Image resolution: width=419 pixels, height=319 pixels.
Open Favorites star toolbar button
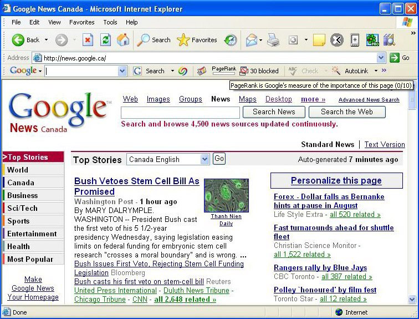(x=183, y=40)
